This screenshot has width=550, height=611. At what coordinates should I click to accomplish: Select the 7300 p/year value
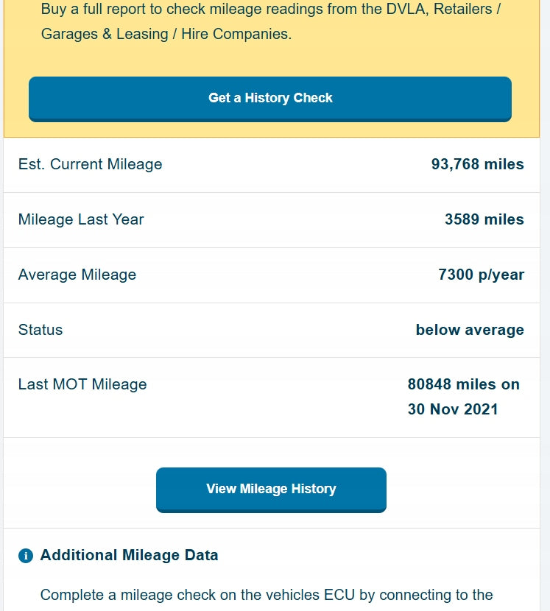481,275
